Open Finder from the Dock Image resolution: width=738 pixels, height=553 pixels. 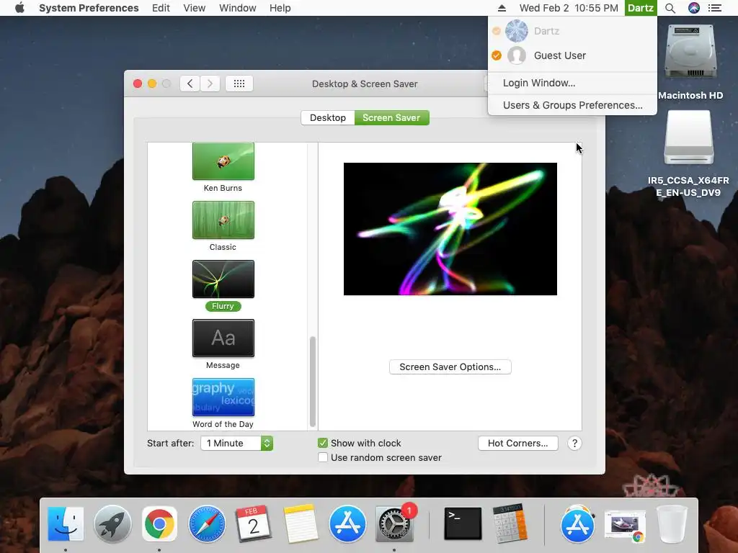(66, 524)
